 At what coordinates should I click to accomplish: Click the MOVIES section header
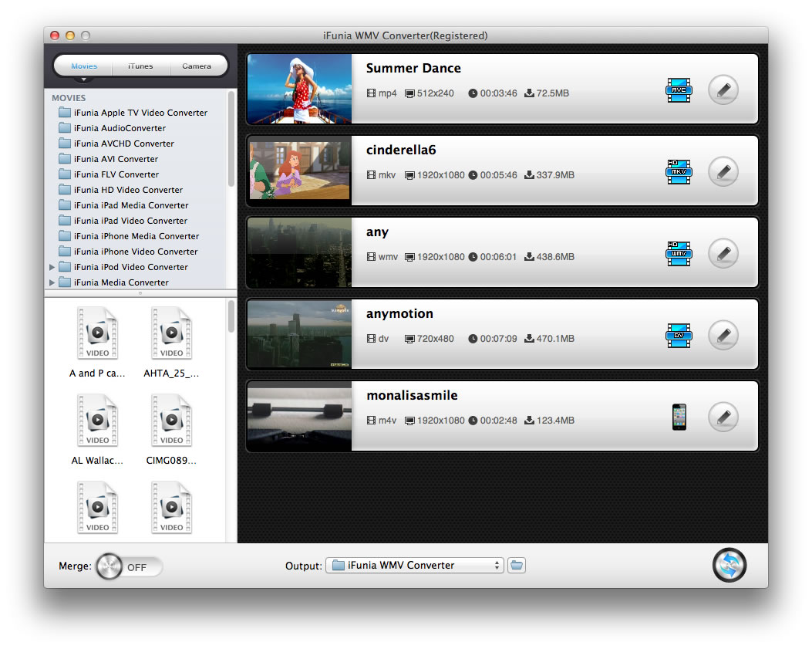[69, 98]
